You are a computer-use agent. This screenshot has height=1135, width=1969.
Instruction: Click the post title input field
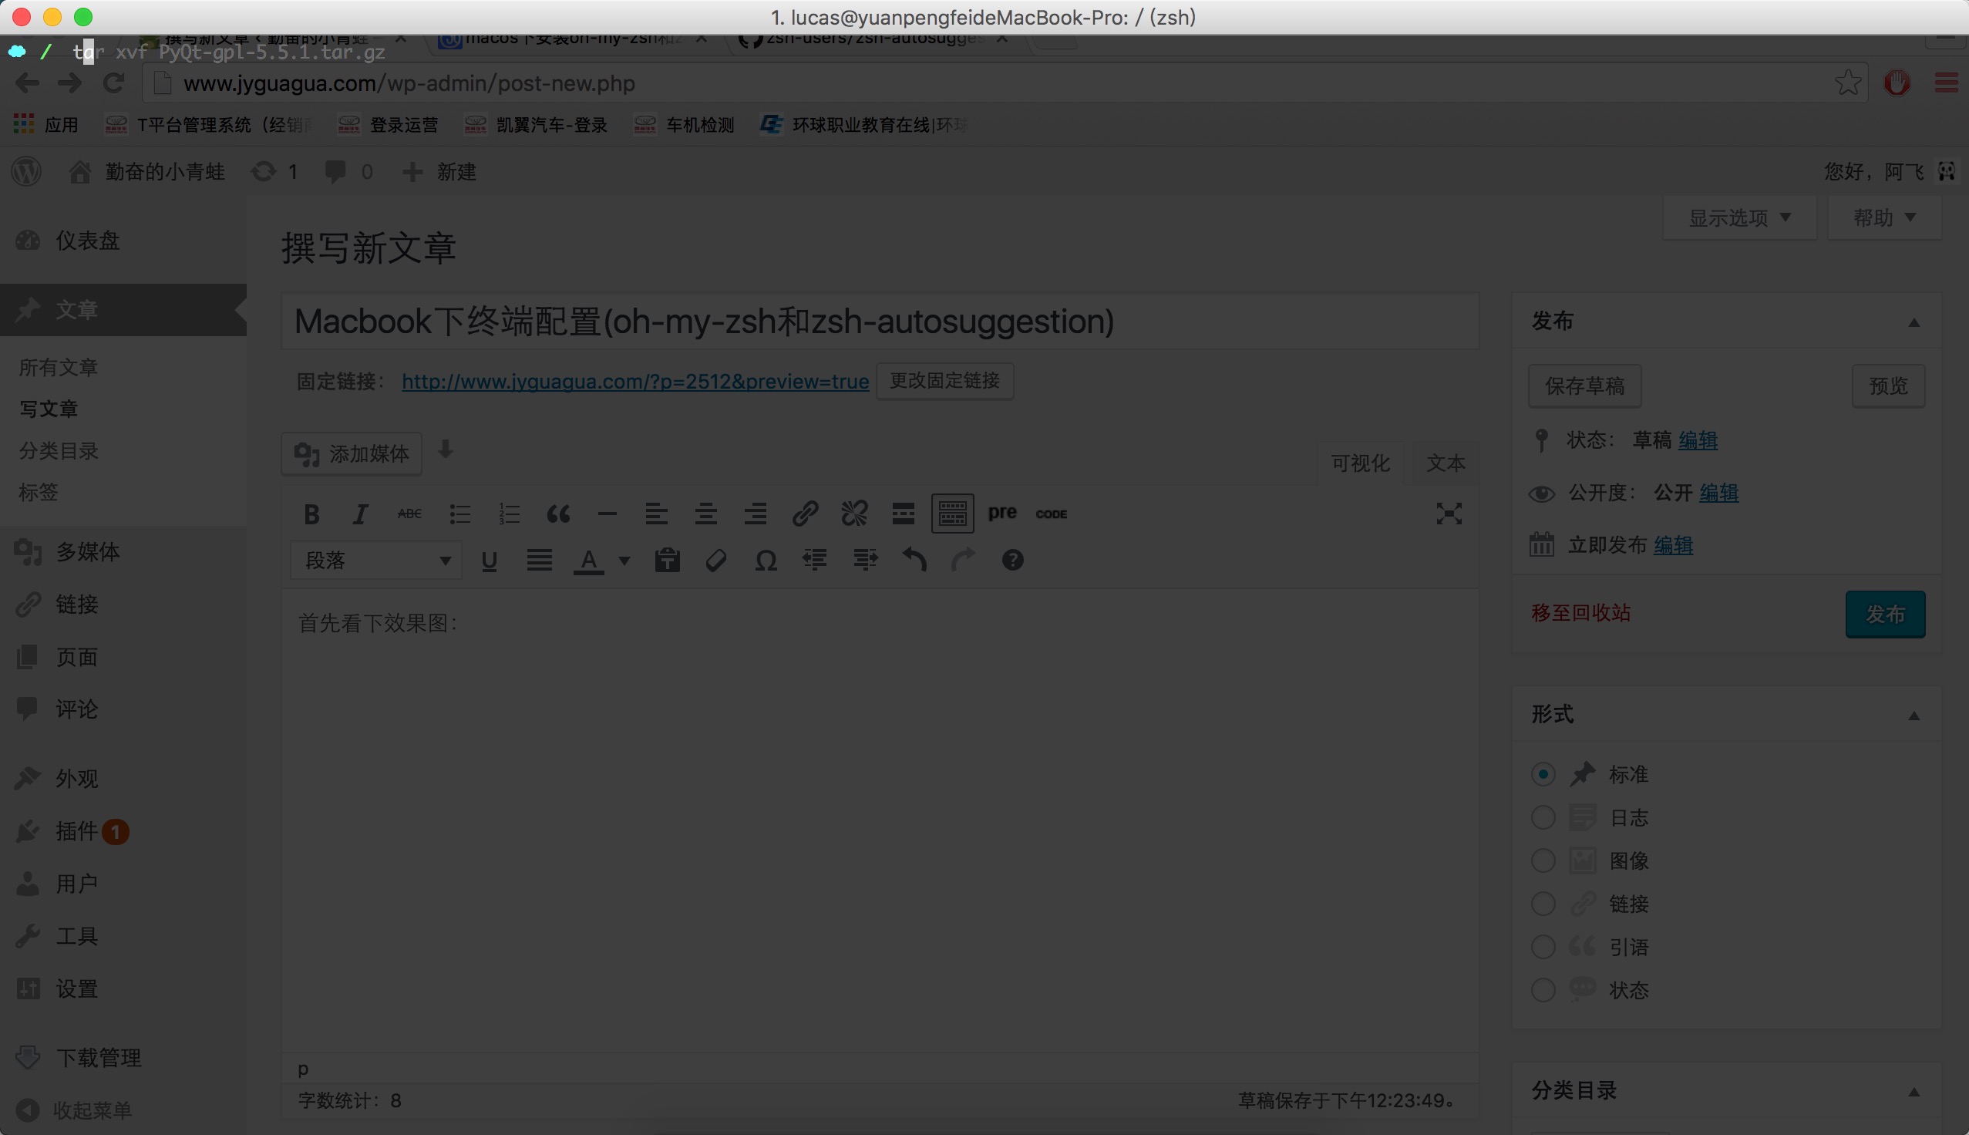[880, 322]
